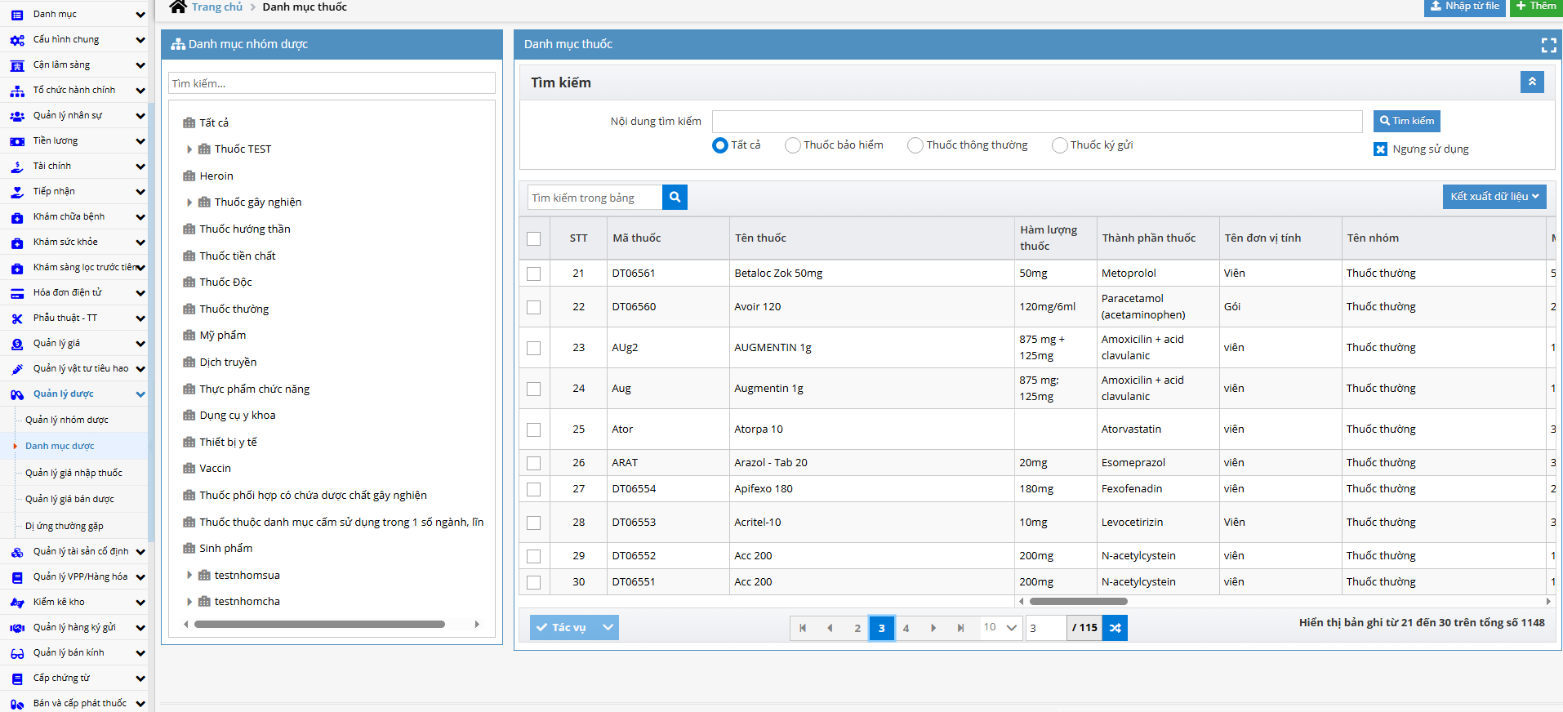The image size is (1563, 712).
Task: Go to page 4
Action: point(906,628)
